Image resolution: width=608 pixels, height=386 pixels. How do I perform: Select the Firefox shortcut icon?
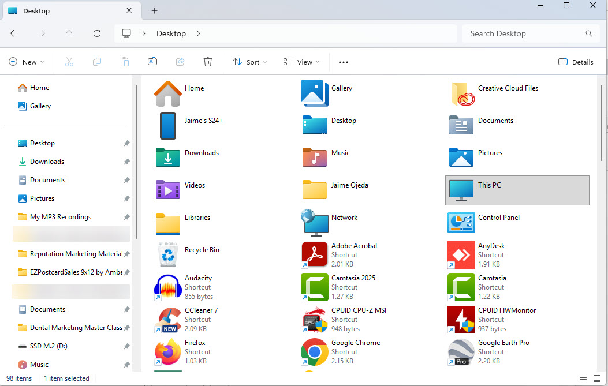point(168,352)
